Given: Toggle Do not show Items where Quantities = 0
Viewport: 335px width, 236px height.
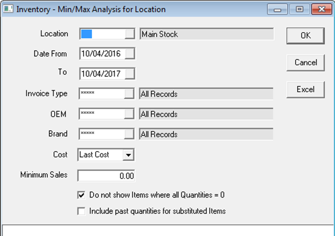Looking at the screenshot, I should click(82, 195).
